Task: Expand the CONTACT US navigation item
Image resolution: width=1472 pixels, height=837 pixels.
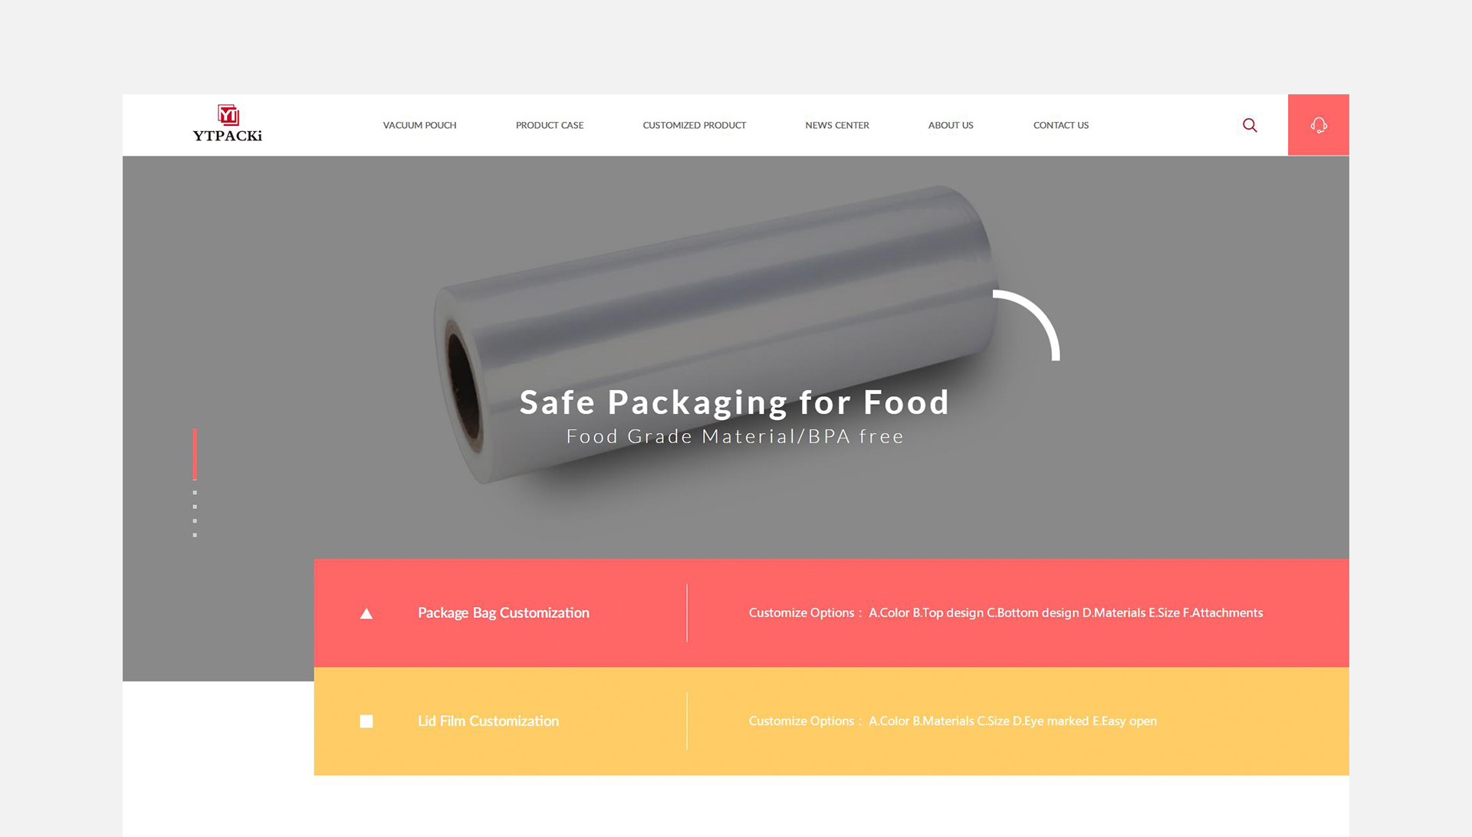Action: [1060, 124]
